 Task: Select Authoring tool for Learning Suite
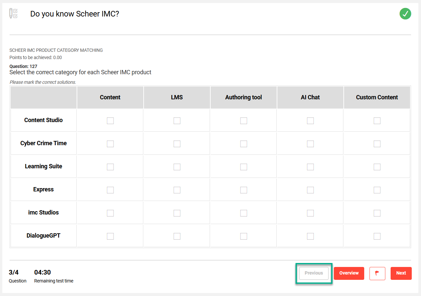click(244, 167)
